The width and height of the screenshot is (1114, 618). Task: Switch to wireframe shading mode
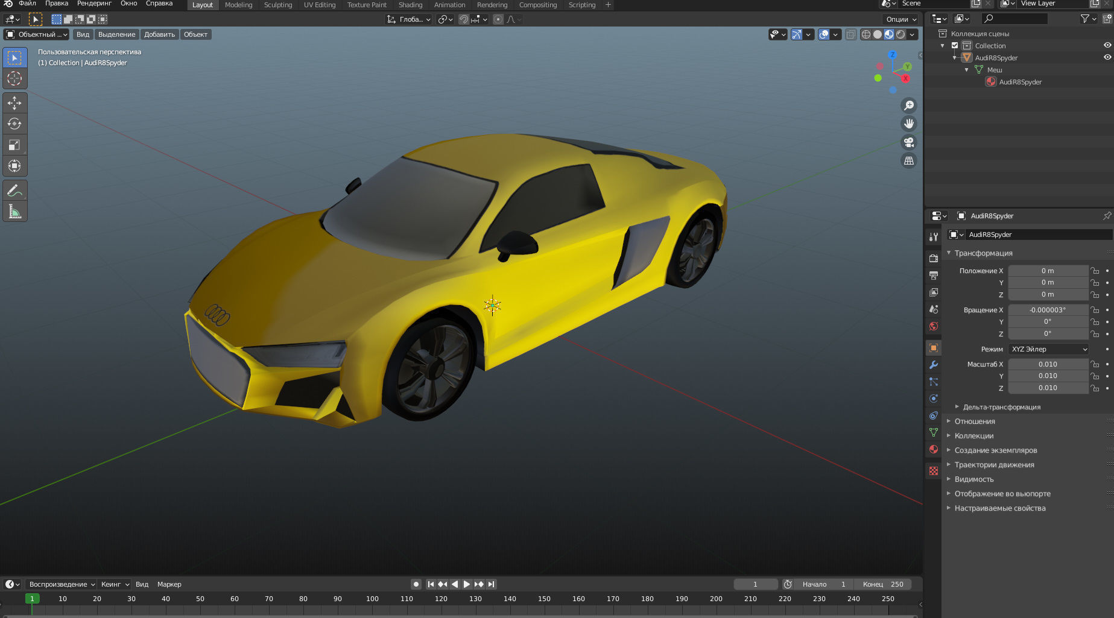[866, 34]
